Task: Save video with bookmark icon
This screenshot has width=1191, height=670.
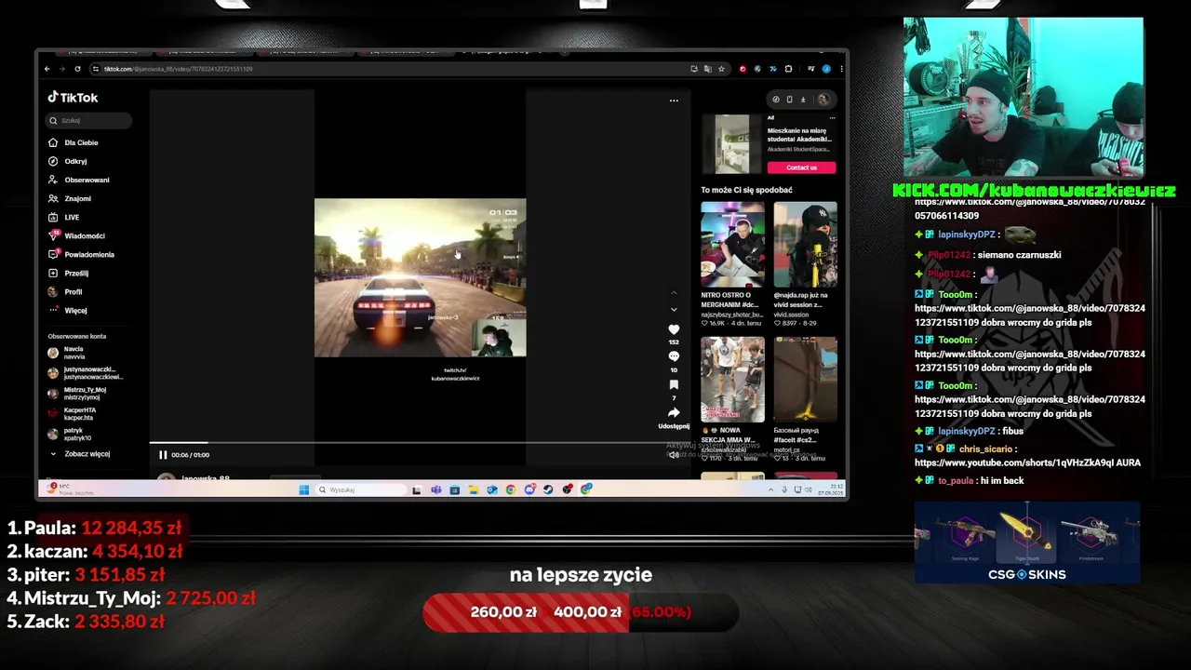Action: click(674, 384)
